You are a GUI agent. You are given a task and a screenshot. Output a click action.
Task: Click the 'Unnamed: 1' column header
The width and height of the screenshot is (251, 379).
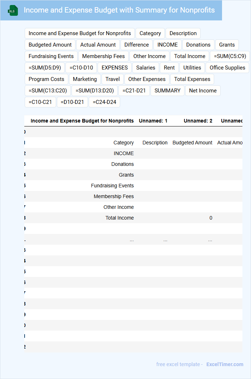pyautogui.click(x=153, y=121)
